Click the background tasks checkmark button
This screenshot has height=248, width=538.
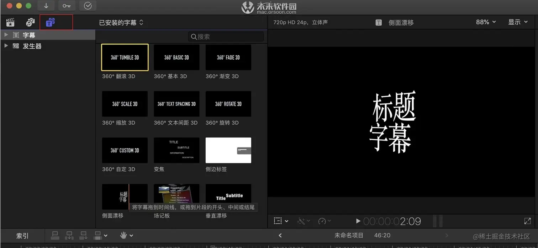[88, 6]
